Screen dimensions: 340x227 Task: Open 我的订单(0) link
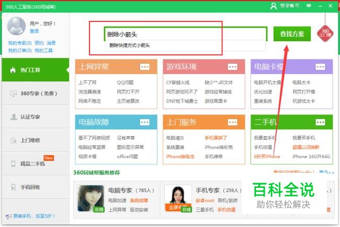click(20, 51)
